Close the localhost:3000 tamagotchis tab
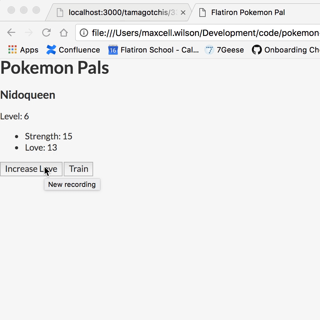The image size is (320, 320). [x=183, y=12]
